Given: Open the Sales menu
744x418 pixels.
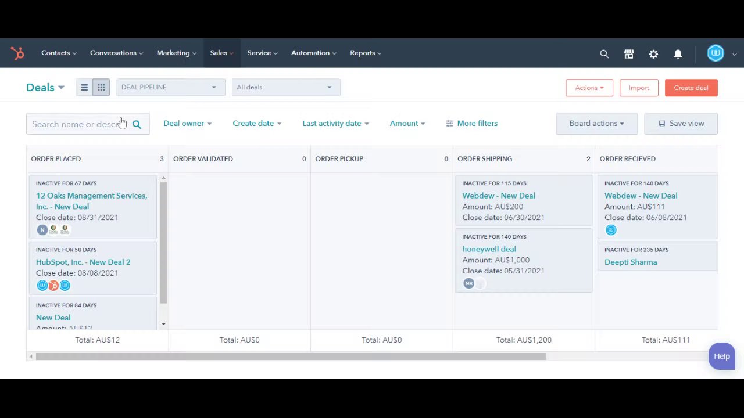Looking at the screenshot, I should click(221, 53).
